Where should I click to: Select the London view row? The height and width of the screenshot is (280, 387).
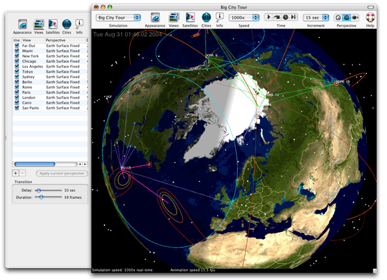51,98
